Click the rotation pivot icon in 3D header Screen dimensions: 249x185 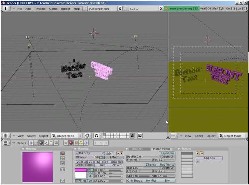pos(87,136)
